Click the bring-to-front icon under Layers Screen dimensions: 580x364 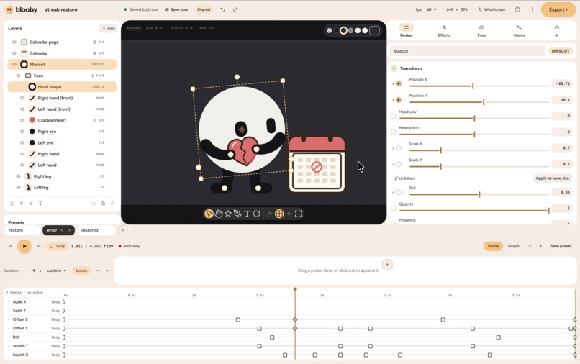click(12, 204)
